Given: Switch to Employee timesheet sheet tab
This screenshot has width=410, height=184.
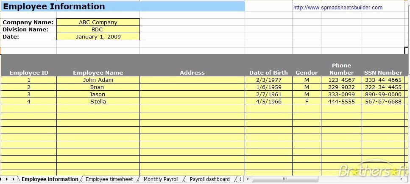Looking at the screenshot, I should tap(109, 179).
